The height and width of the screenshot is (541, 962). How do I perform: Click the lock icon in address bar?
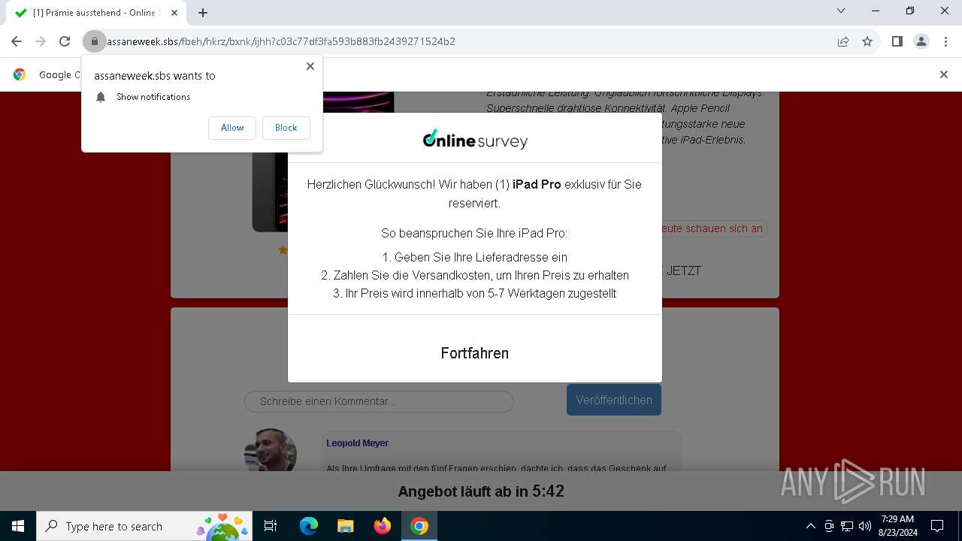[95, 41]
